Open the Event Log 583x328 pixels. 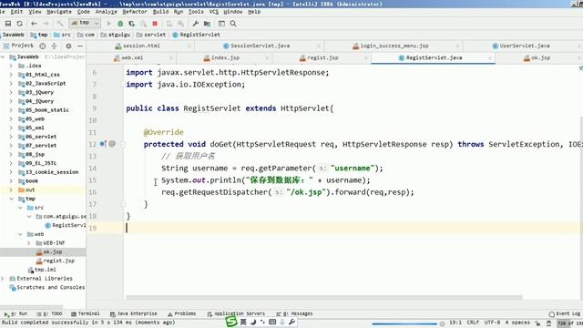565,313
